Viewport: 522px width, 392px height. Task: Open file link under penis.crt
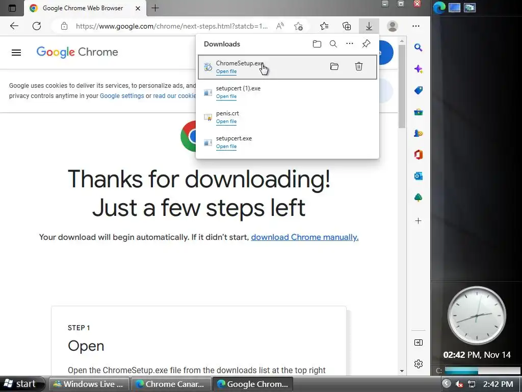point(226,121)
